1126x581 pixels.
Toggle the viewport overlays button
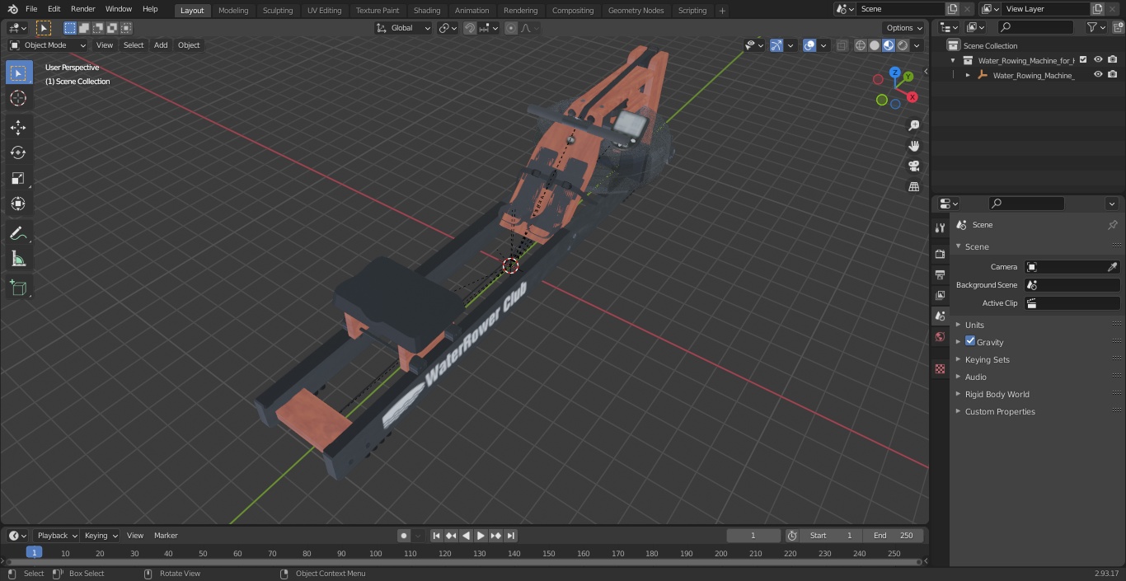pyautogui.click(x=809, y=45)
